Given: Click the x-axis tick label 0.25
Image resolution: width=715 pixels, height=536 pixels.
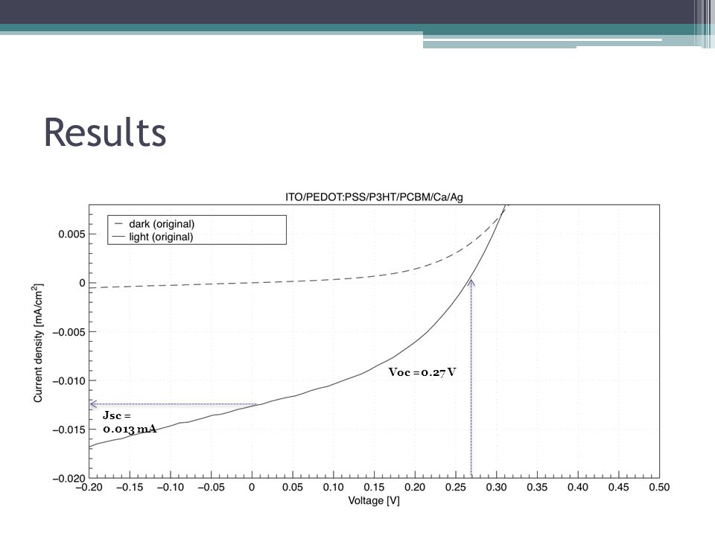Looking at the screenshot, I should click(x=456, y=487).
